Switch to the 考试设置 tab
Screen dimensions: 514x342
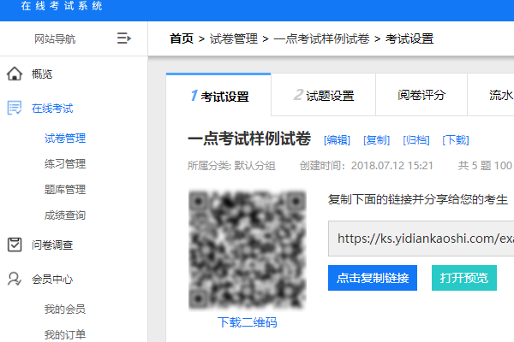coord(218,95)
